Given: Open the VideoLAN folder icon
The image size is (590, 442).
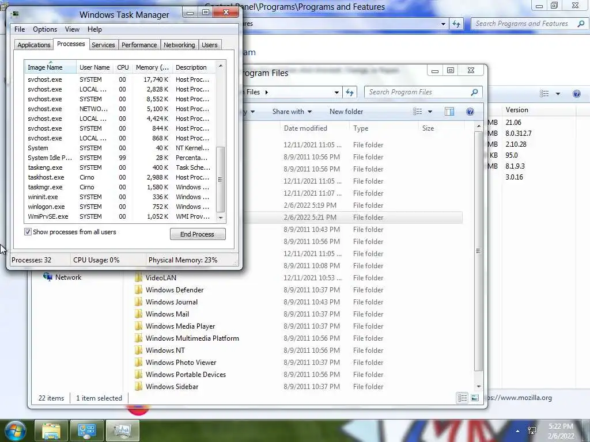Looking at the screenshot, I should click(x=139, y=278).
